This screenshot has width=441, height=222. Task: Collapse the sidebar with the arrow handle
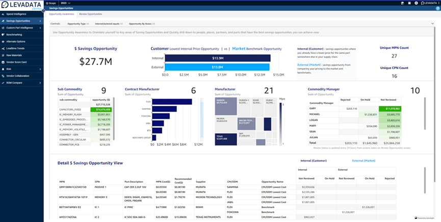(x=44, y=10)
